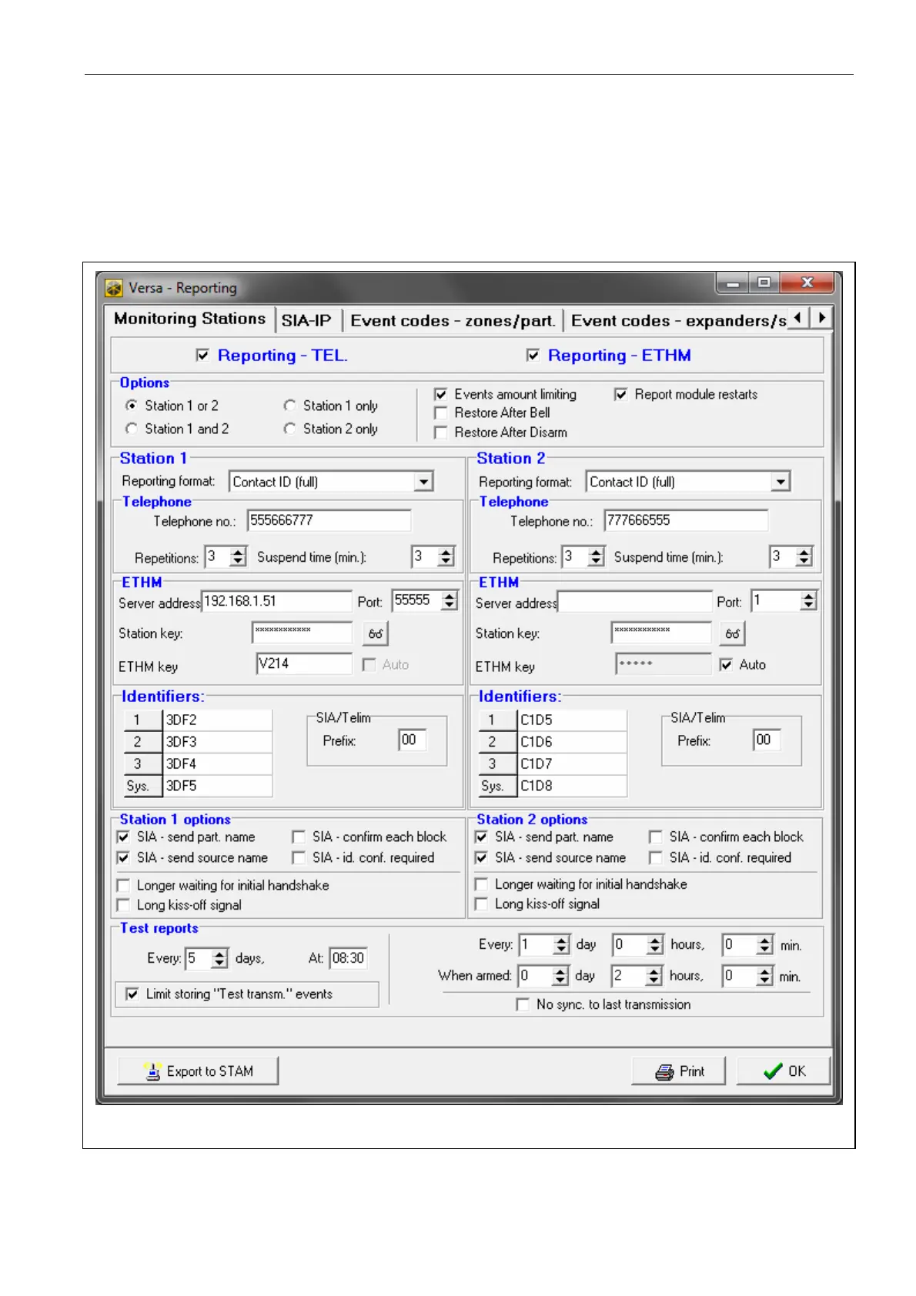Click Export to STAM button

coord(198,1071)
